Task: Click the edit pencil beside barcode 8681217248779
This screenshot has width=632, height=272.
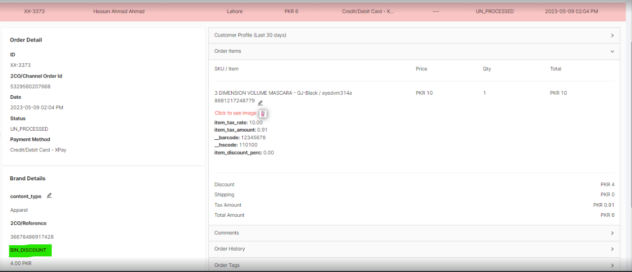Action: click(x=261, y=103)
